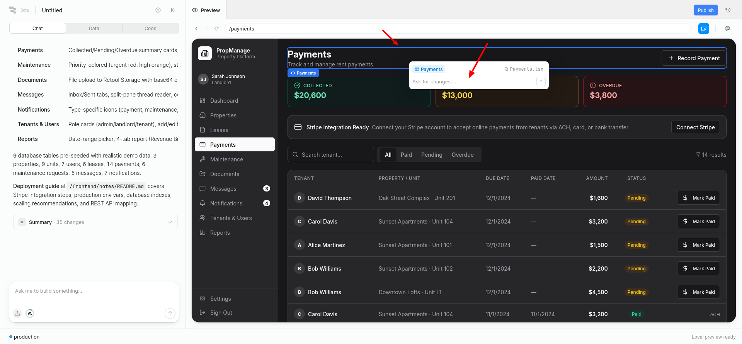Screen dimensions: 742x344
Task: Mark Paid for Carol Davis Unit 104
Action: (698, 221)
